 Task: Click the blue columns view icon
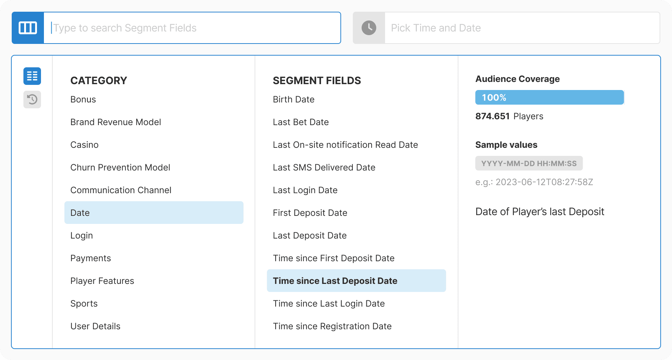click(x=28, y=27)
